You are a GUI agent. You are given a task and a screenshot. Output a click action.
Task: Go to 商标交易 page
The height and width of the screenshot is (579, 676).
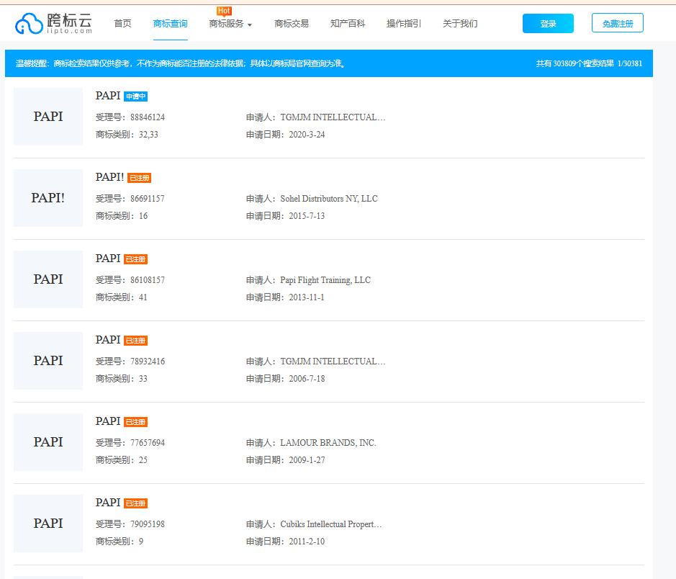click(x=292, y=24)
